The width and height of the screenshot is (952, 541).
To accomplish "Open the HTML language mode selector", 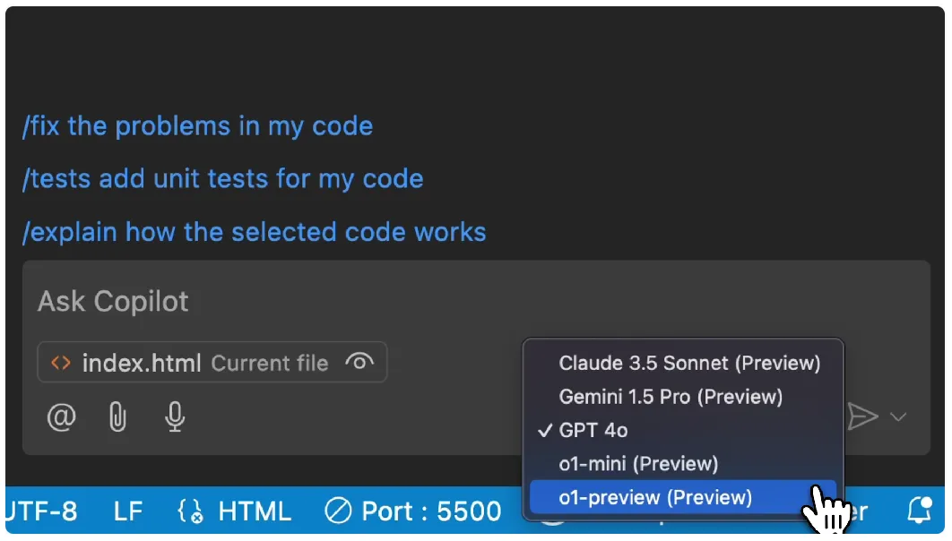I will pos(255,511).
